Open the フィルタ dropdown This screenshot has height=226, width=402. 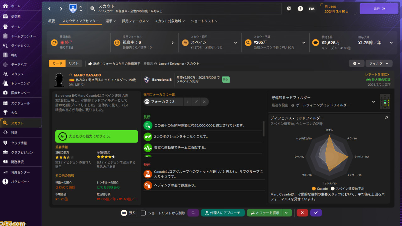(379, 63)
